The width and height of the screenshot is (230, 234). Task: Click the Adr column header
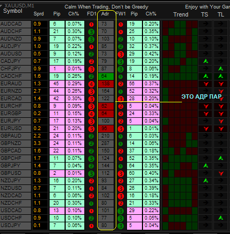(105, 14)
